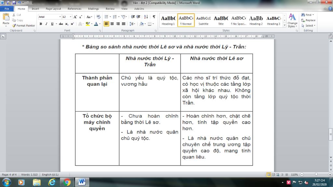Click the Multilevel List icon
The height and width of the screenshot is (187, 333).
[123, 17]
